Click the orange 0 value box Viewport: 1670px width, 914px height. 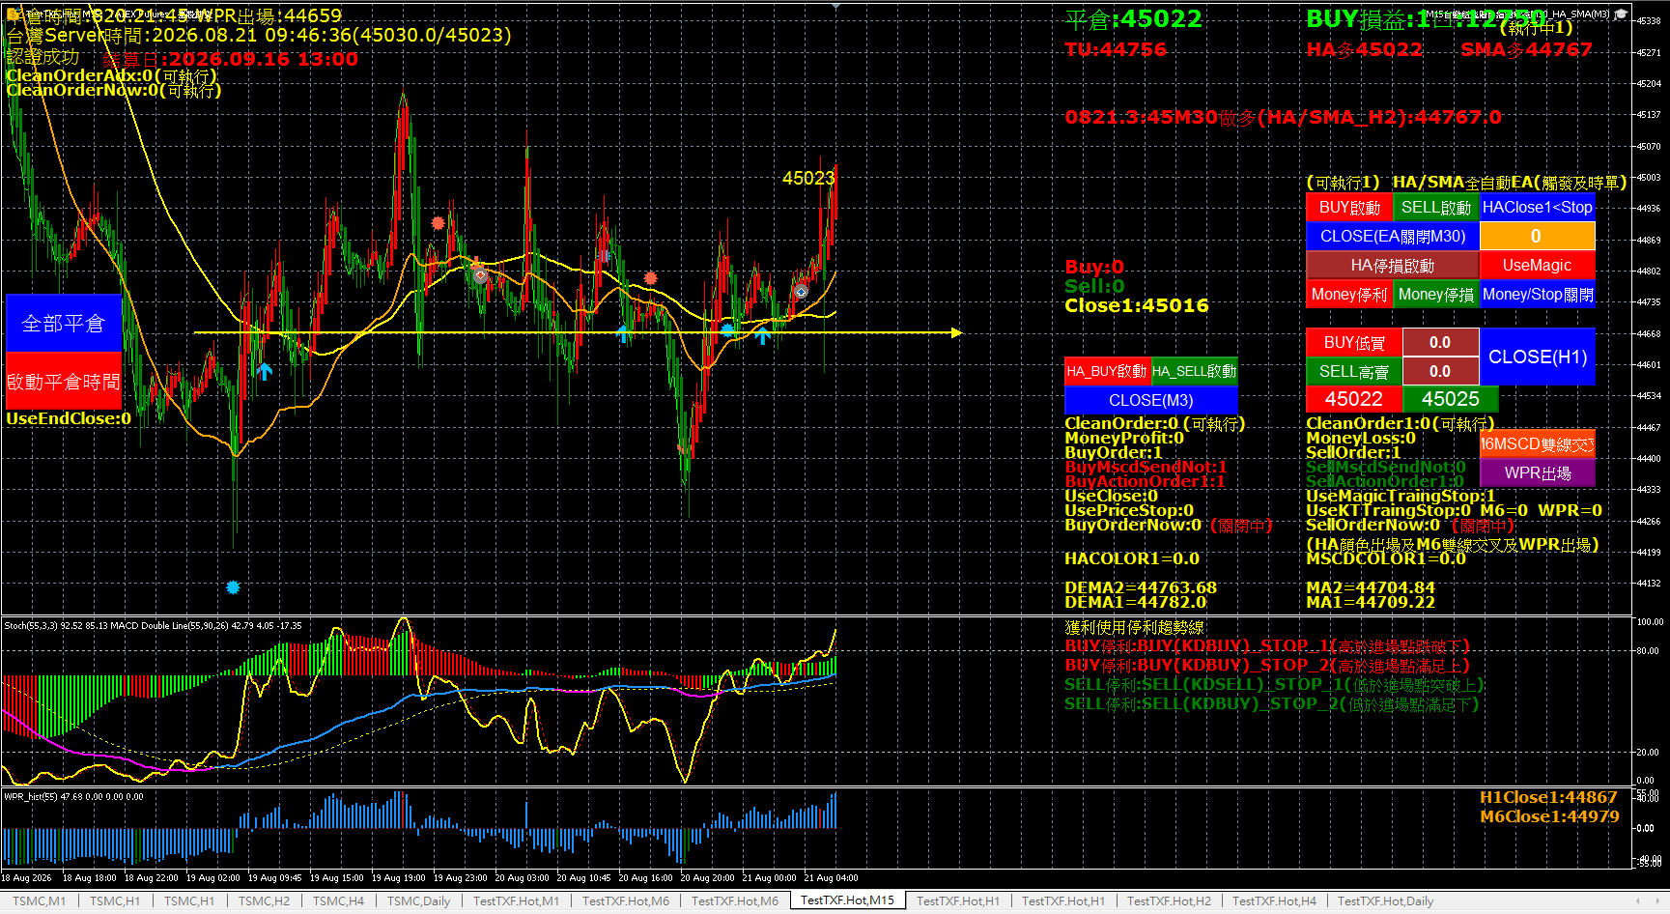click(1537, 237)
